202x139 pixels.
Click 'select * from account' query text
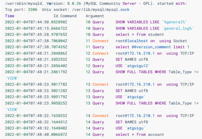[x=140, y=135]
